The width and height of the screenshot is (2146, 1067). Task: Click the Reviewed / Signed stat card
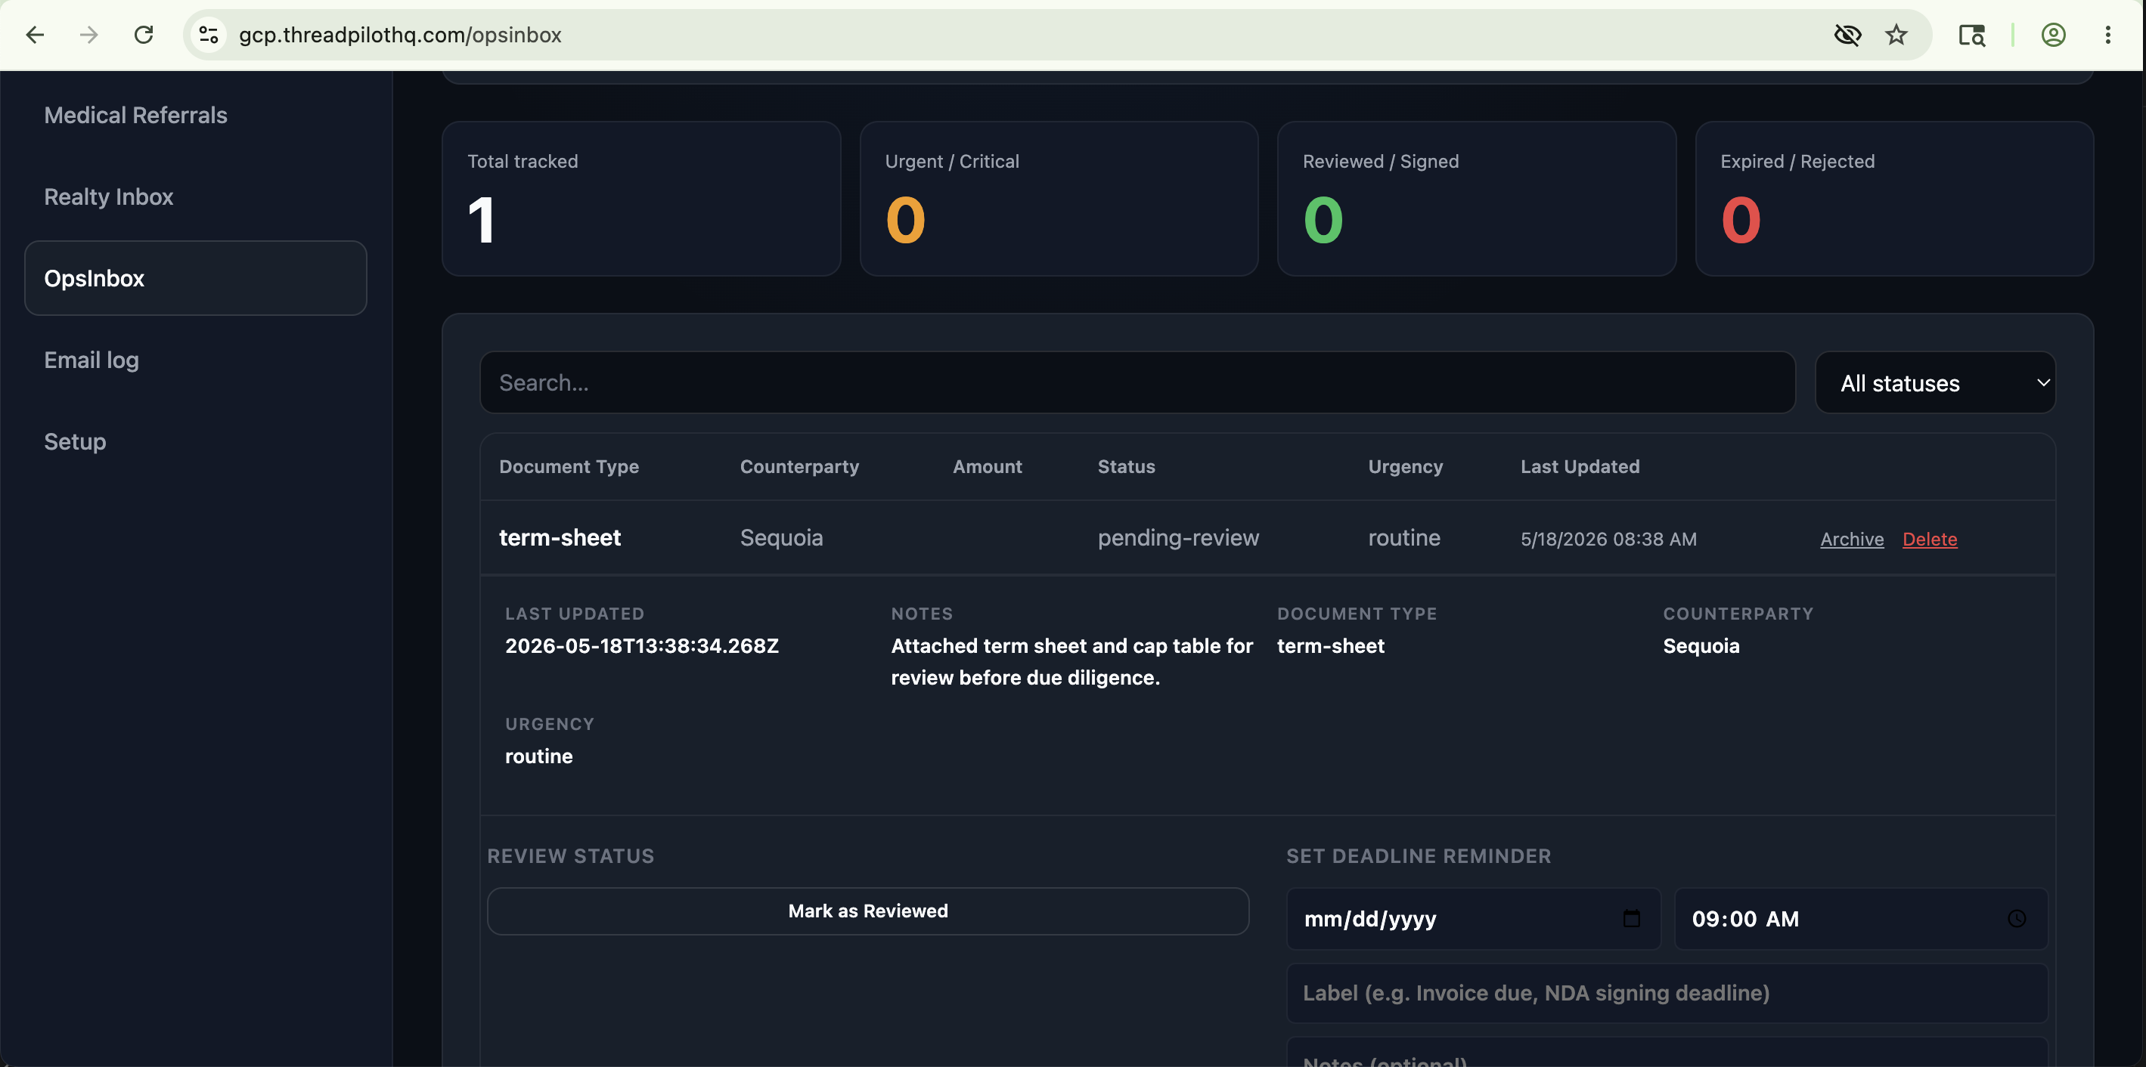(1476, 199)
